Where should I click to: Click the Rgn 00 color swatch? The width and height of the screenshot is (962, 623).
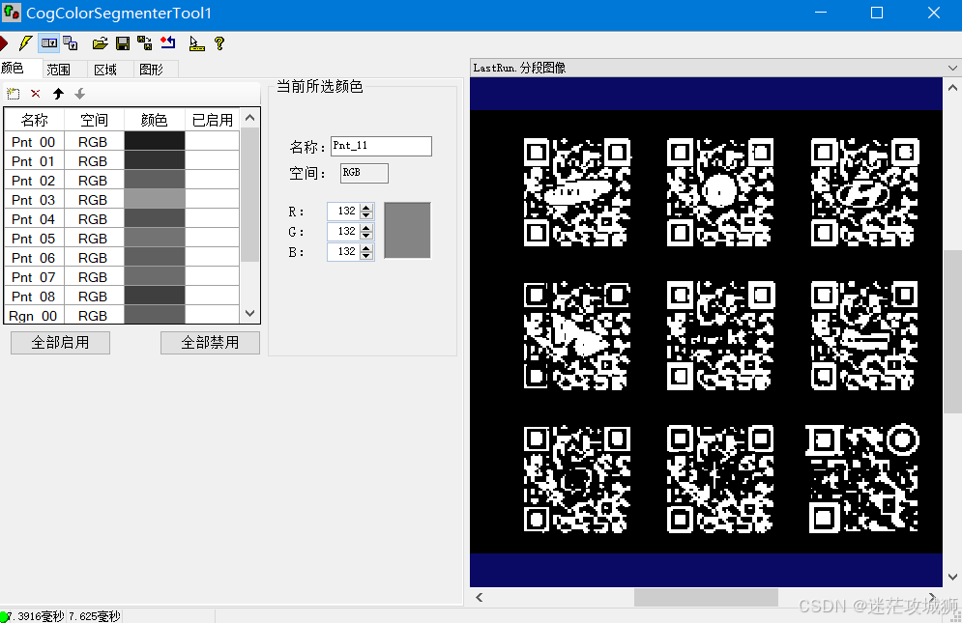[x=155, y=315]
